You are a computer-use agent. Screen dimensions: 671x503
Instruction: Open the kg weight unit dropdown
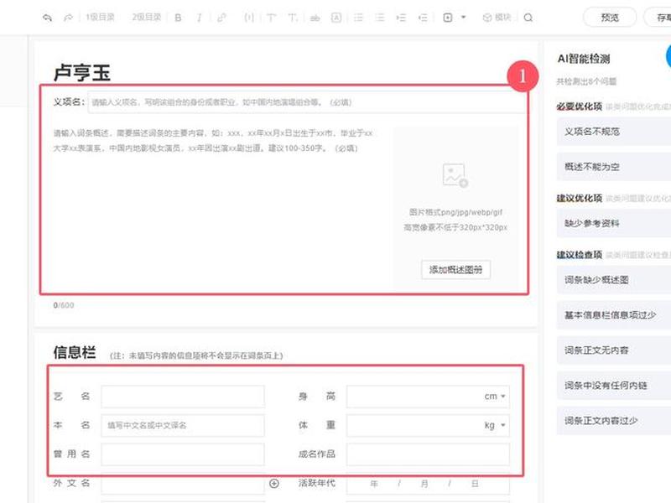495,425
